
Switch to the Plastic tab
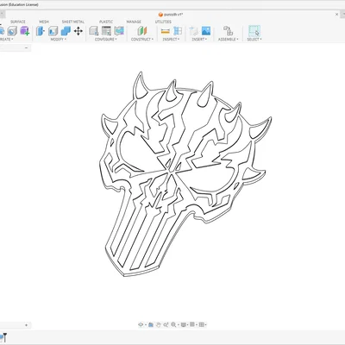click(x=106, y=22)
